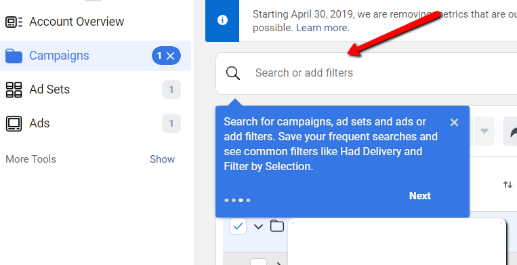Viewport: 517px width, 265px height.
Task: Click the Ad Sets count badge
Action: 171,89
